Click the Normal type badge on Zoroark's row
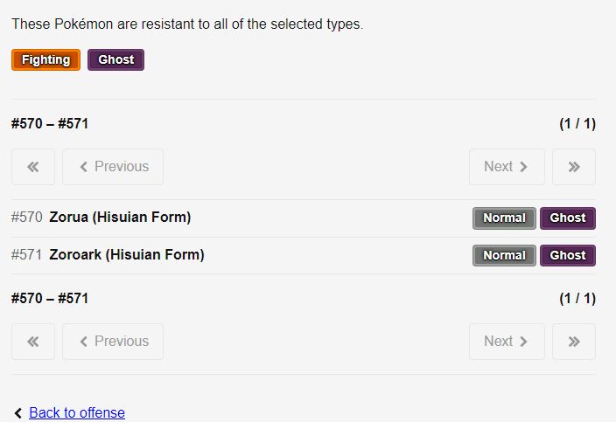Screen dimensions: 616x422 click(x=504, y=255)
